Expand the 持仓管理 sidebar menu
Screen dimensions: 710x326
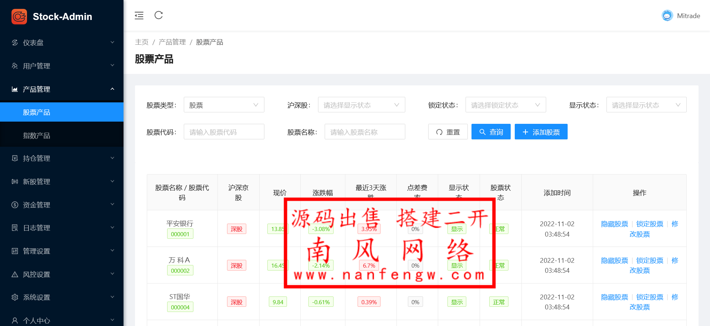coord(62,158)
